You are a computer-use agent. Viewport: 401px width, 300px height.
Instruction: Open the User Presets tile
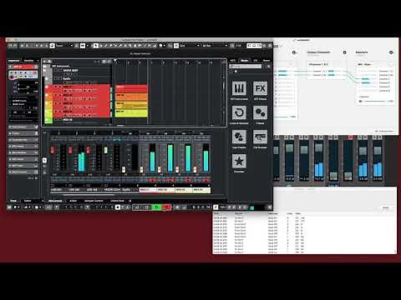239,137
